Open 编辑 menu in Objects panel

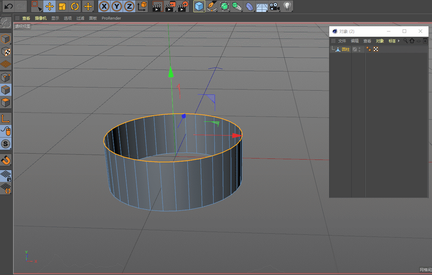pyautogui.click(x=355, y=41)
